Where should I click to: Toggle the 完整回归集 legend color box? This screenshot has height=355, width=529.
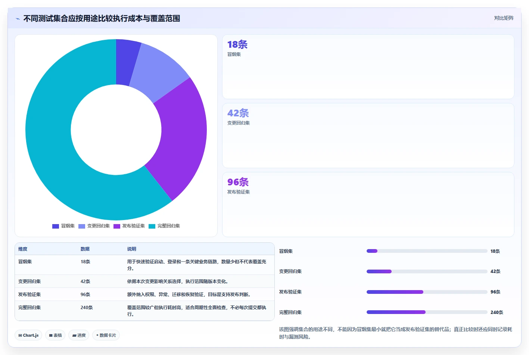coord(152,226)
